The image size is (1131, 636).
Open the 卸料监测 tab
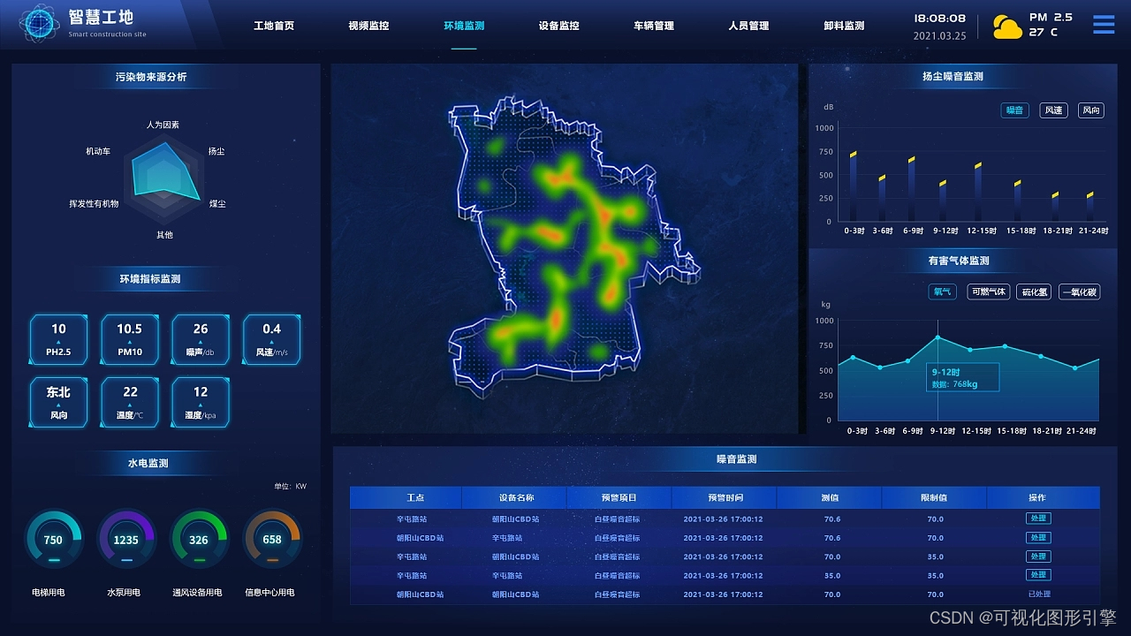(844, 26)
